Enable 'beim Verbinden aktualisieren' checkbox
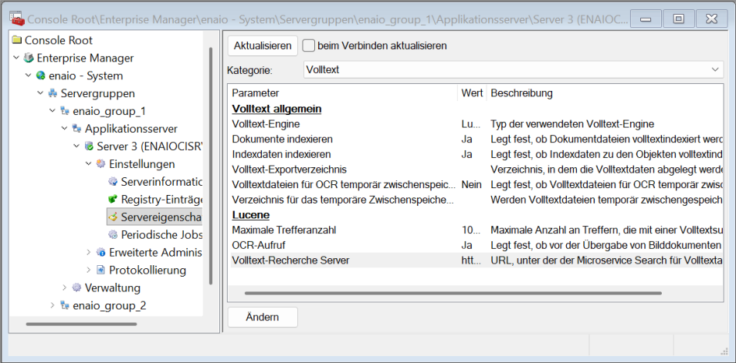The height and width of the screenshot is (363, 736). point(308,45)
